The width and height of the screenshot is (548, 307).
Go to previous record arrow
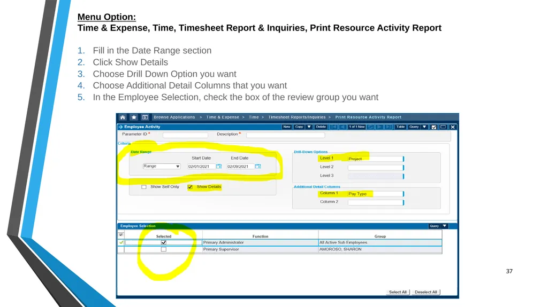click(342, 127)
